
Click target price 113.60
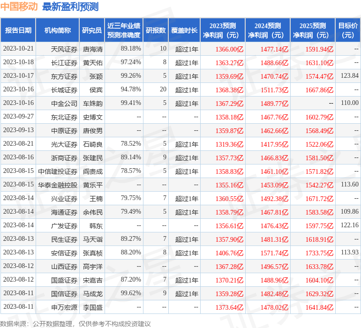click(349, 184)
